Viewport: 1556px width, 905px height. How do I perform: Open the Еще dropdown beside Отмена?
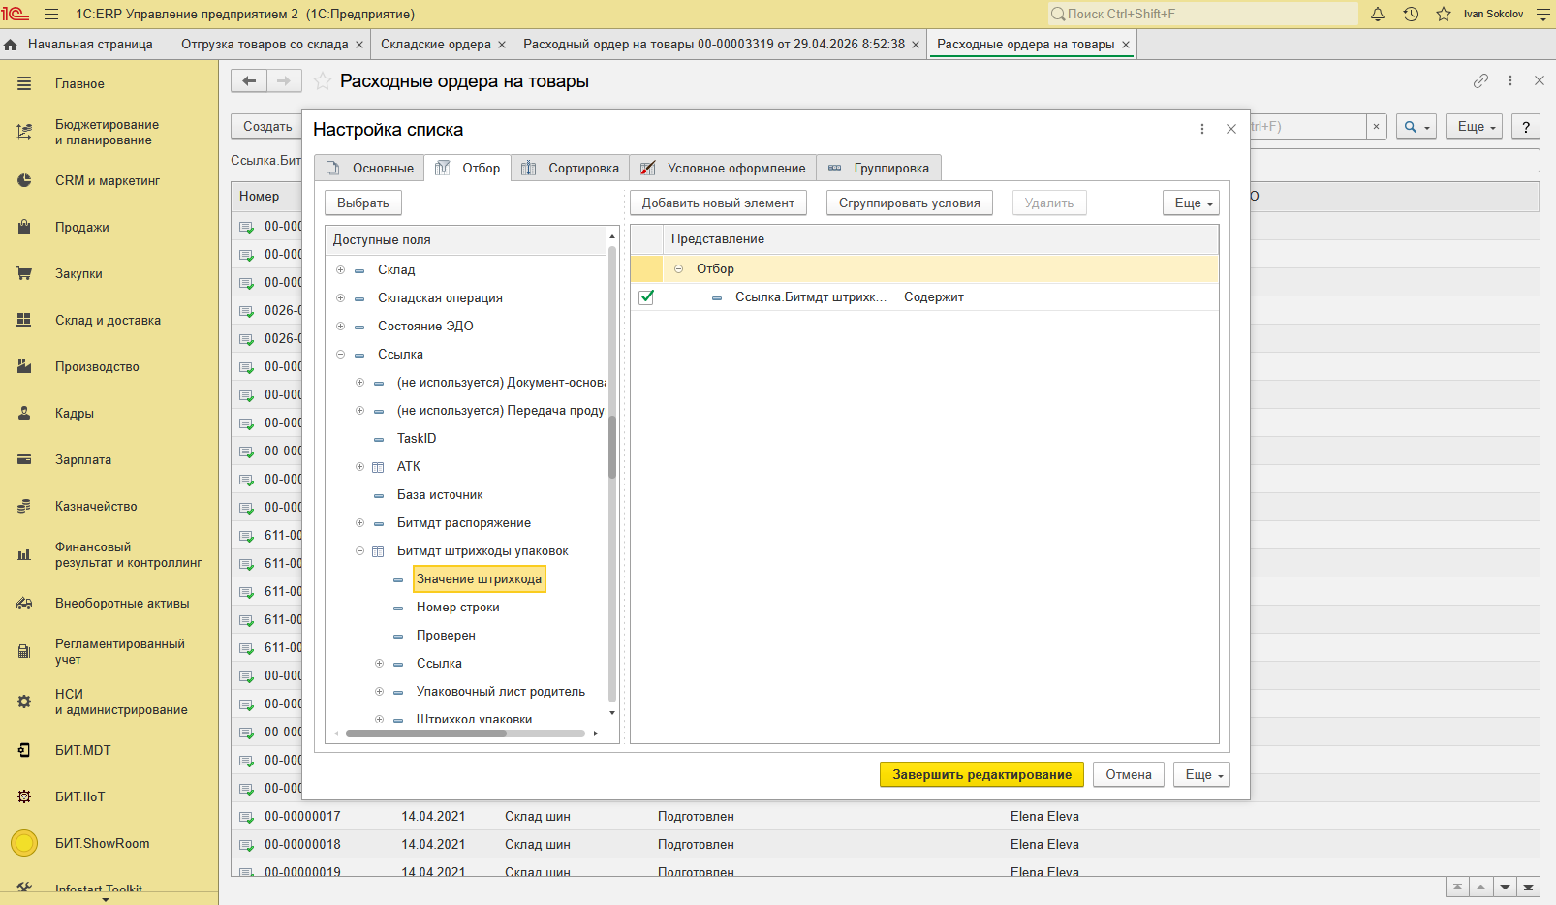[1201, 775]
